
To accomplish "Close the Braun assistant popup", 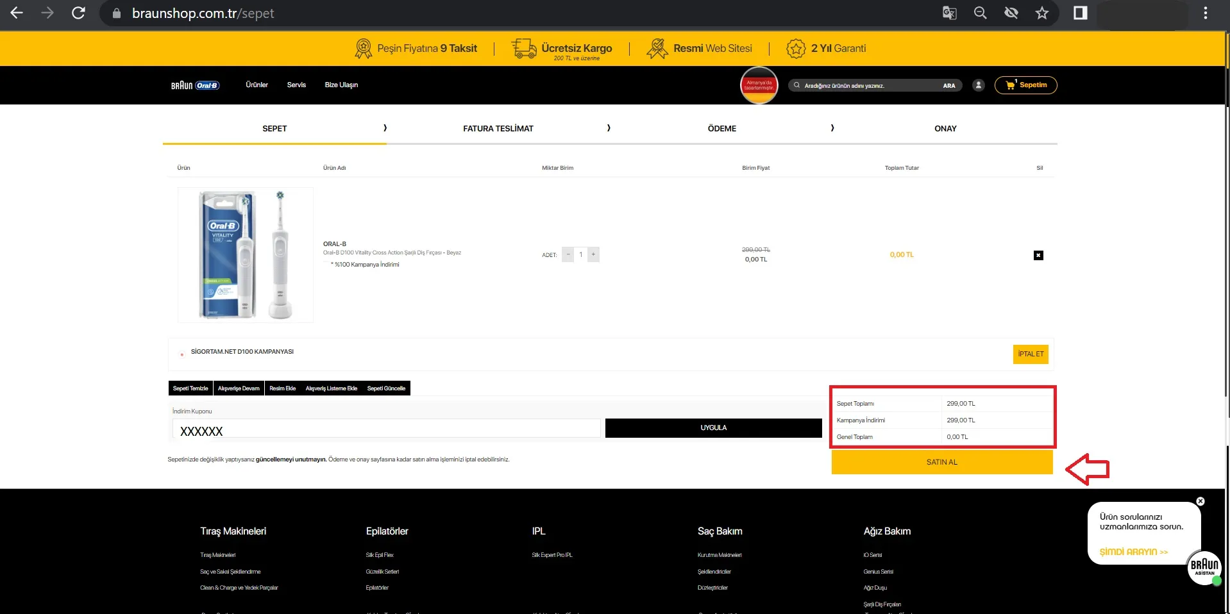I will tap(1200, 501).
